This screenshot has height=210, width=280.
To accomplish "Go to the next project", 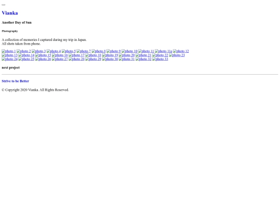I will click(x=11, y=68).
